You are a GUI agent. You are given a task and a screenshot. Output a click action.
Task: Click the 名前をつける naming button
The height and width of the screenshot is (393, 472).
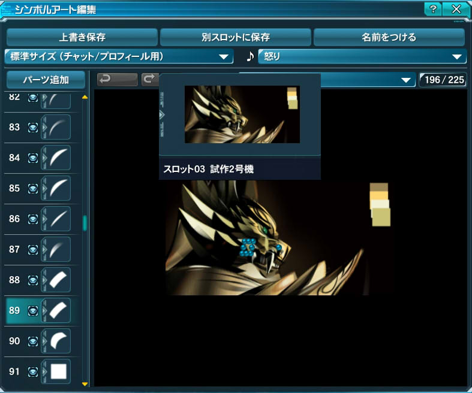point(389,37)
